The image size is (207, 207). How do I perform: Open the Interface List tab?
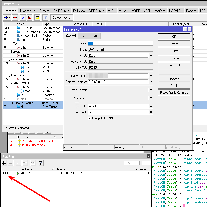28,11
